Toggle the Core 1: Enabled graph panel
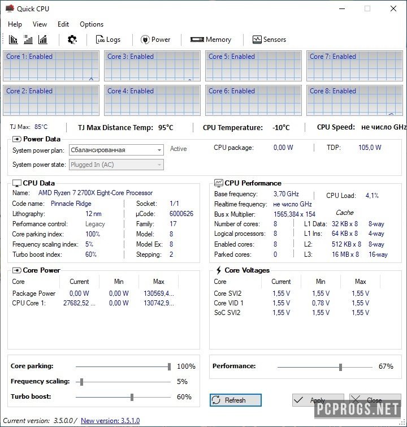 [51, 66]
